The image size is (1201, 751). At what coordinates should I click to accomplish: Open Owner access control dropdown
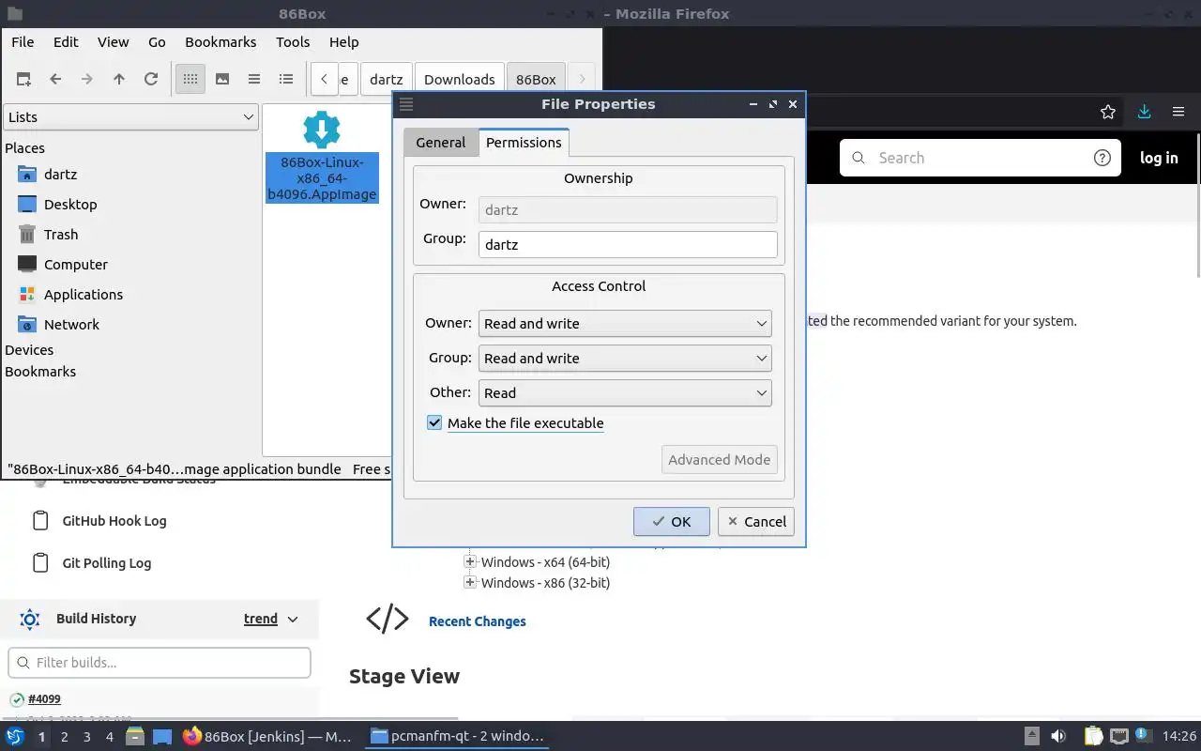click(x=625, y=323)
